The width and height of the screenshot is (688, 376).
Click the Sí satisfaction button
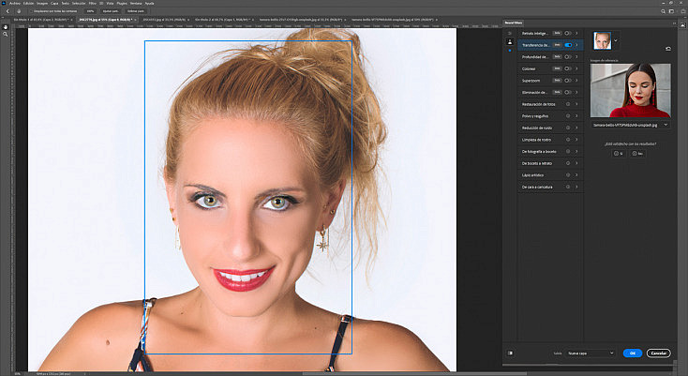click(619, 154)
